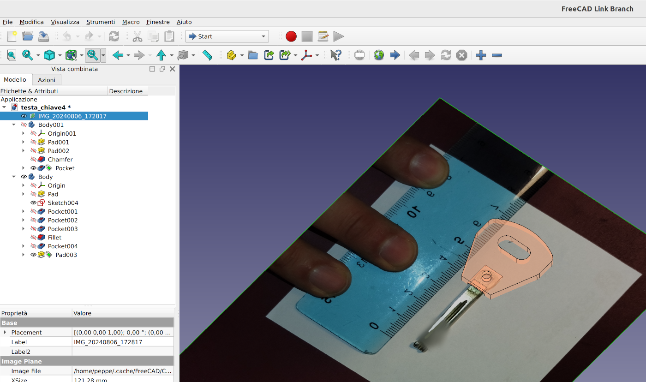The image size is (646, 382).
Task: Switch to the Modello tab
Action: pyautogui.click(x=15, y=80)
